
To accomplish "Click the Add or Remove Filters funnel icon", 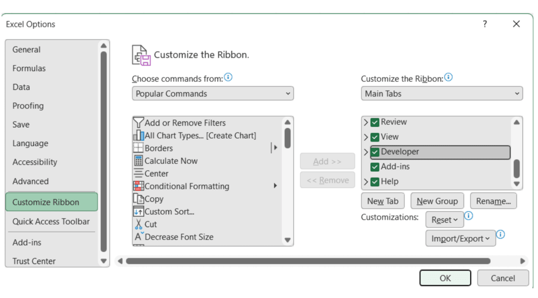I will tap(138, 123).
